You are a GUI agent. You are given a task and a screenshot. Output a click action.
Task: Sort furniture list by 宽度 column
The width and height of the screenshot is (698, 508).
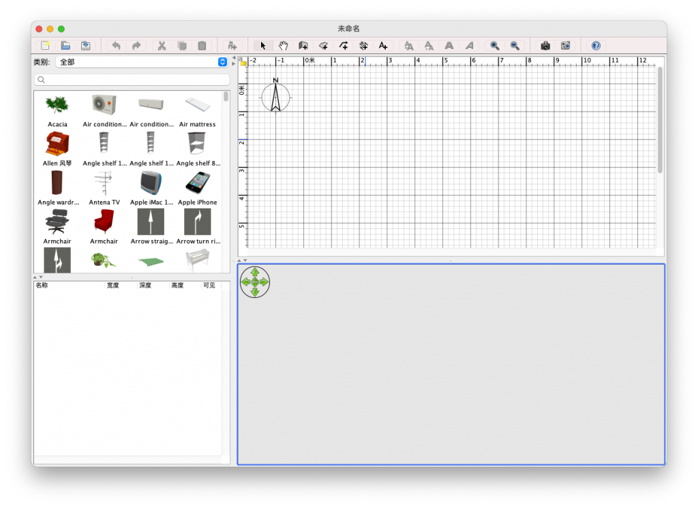point(120,286)
